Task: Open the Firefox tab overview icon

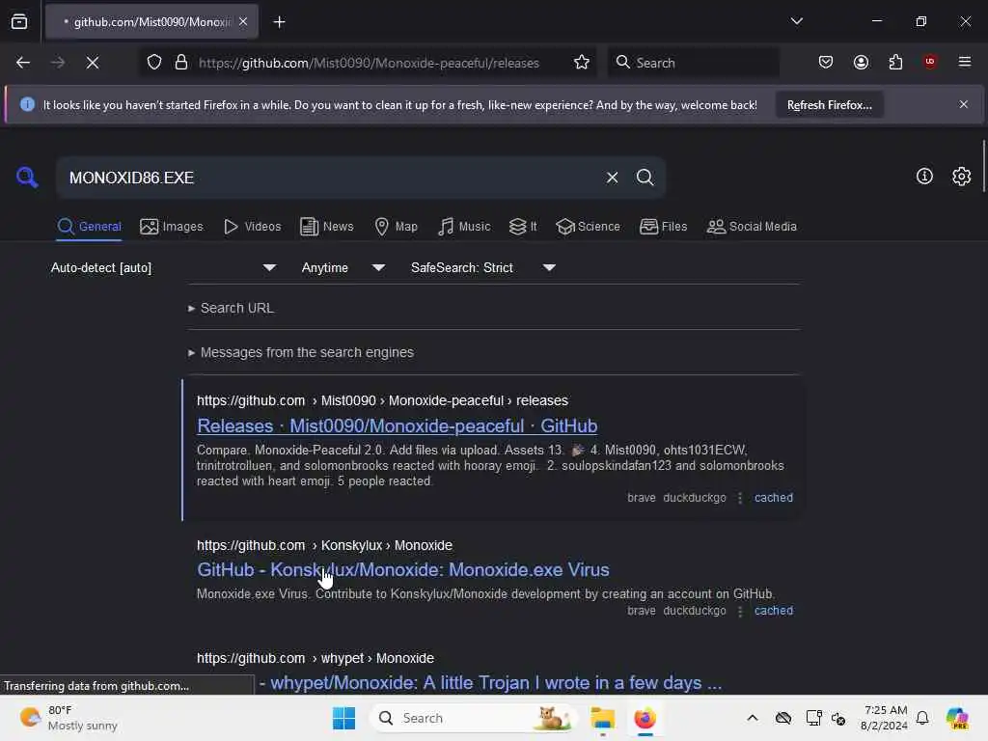Action: 19,22
